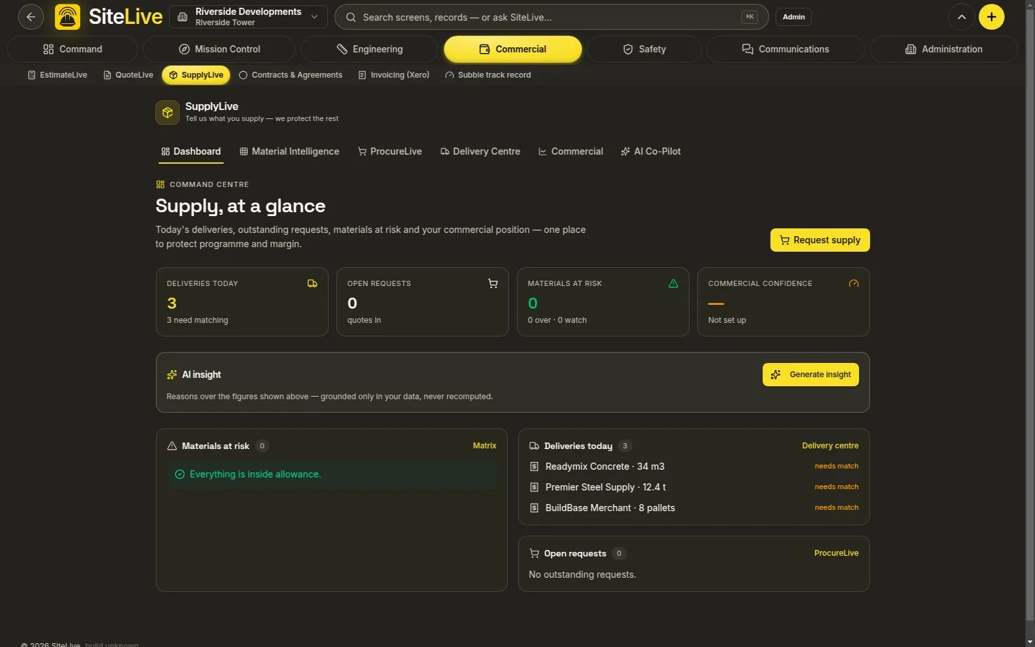Screen dimensions: 1035x647
Task: Click the warning triangle in Materials at Risk card
Action: point(673,283)
